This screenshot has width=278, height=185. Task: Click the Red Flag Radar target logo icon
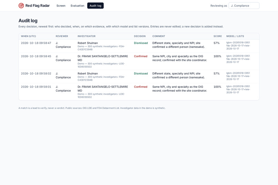[21, 6]
